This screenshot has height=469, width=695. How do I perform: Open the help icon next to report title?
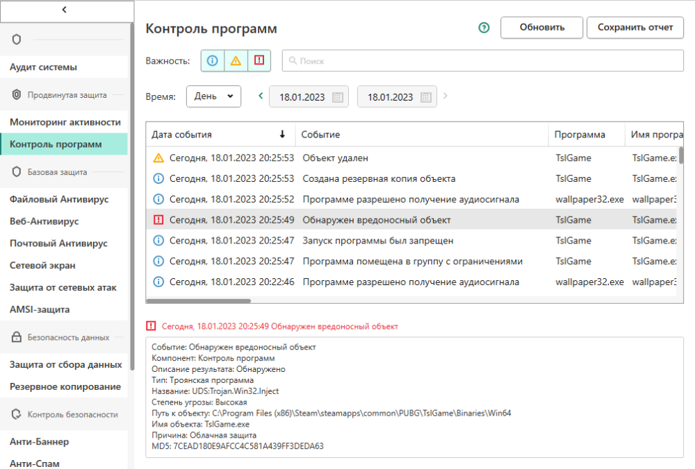click(484, 28)
